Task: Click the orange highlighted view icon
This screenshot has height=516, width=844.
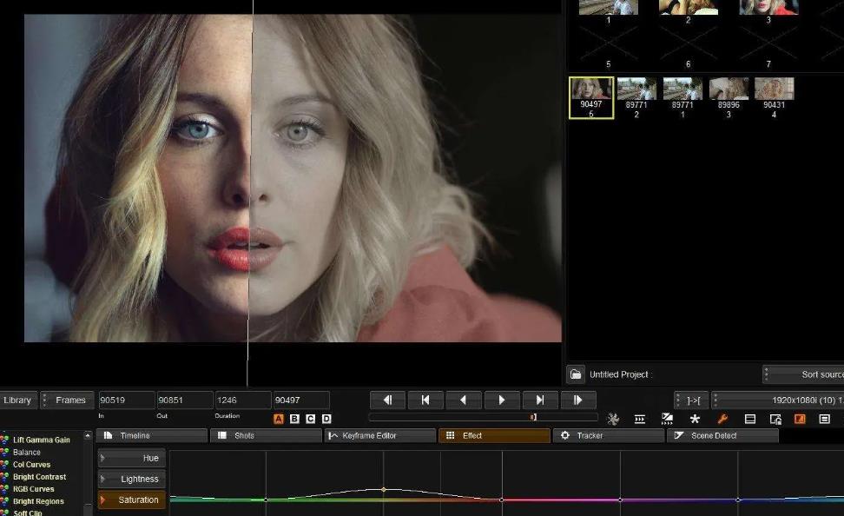Action: pyautogui.click(x=800, y=419)
